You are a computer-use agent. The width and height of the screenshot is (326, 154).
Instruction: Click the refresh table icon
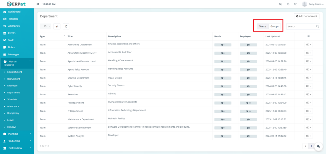[66, 26]
